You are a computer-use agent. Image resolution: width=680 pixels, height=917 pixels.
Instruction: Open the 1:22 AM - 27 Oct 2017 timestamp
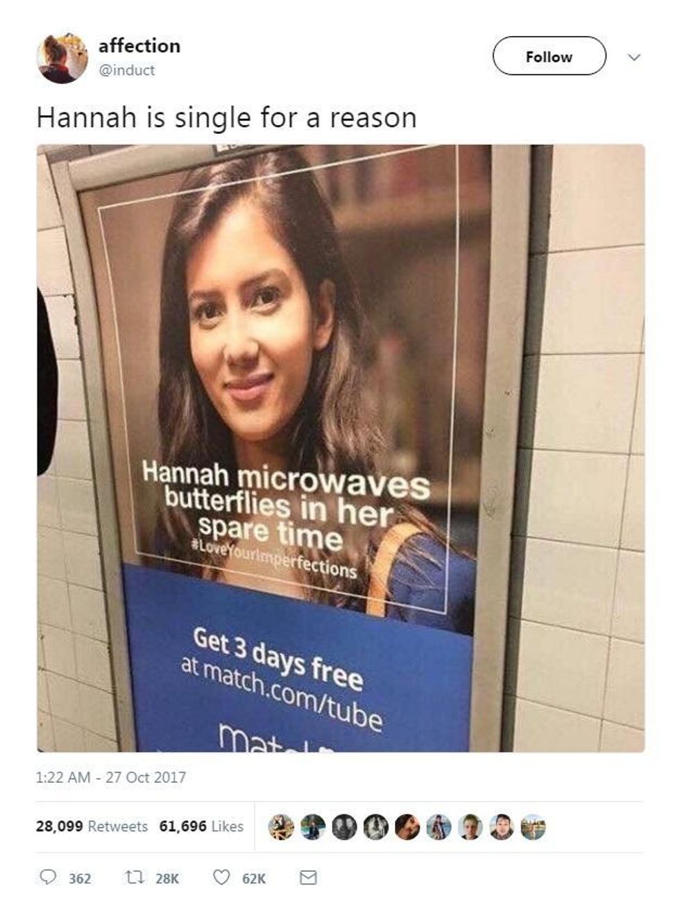tap(111, 777)
